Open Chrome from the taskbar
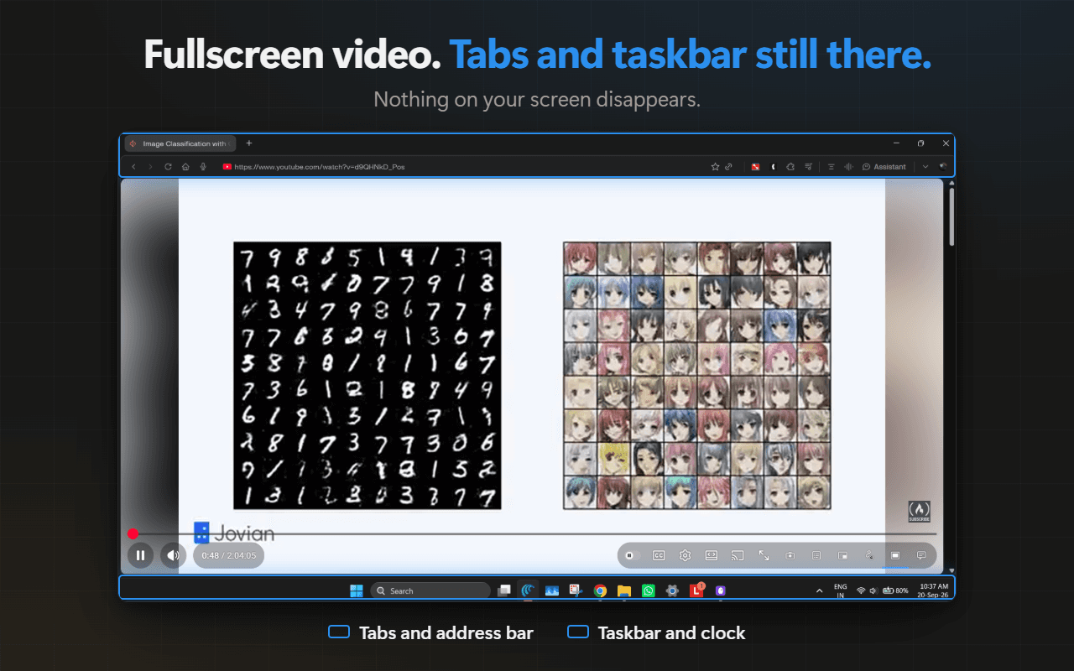 tap(600, 590)
